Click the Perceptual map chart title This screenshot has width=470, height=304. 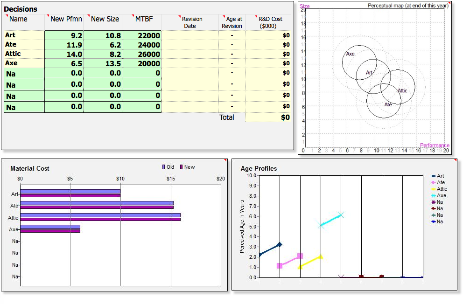(408, 6)
